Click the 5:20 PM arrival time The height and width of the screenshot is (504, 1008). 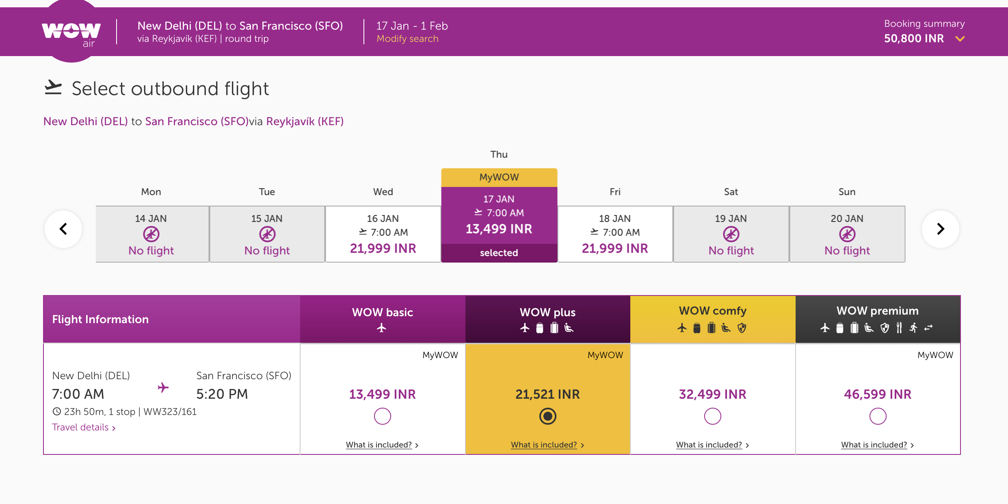pos(222,394)
